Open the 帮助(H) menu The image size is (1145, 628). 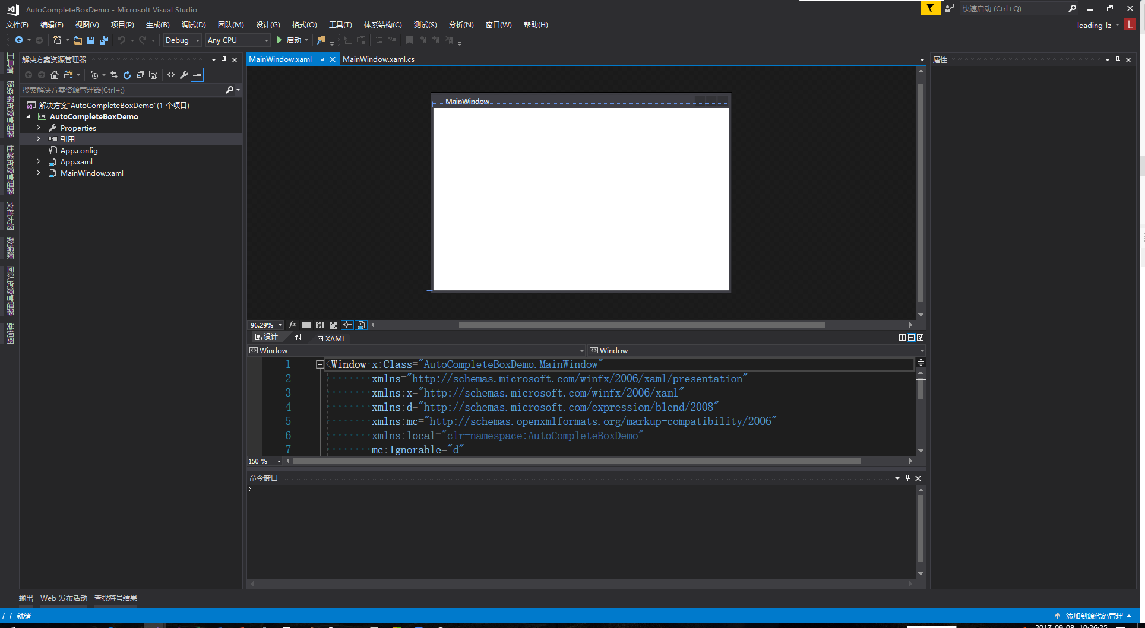coord(536,25)
